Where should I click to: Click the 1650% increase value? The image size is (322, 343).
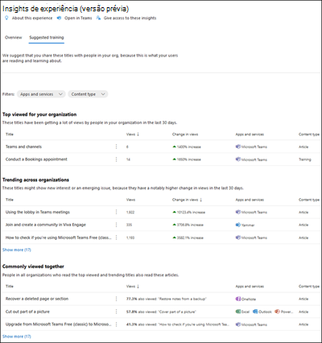189,159
